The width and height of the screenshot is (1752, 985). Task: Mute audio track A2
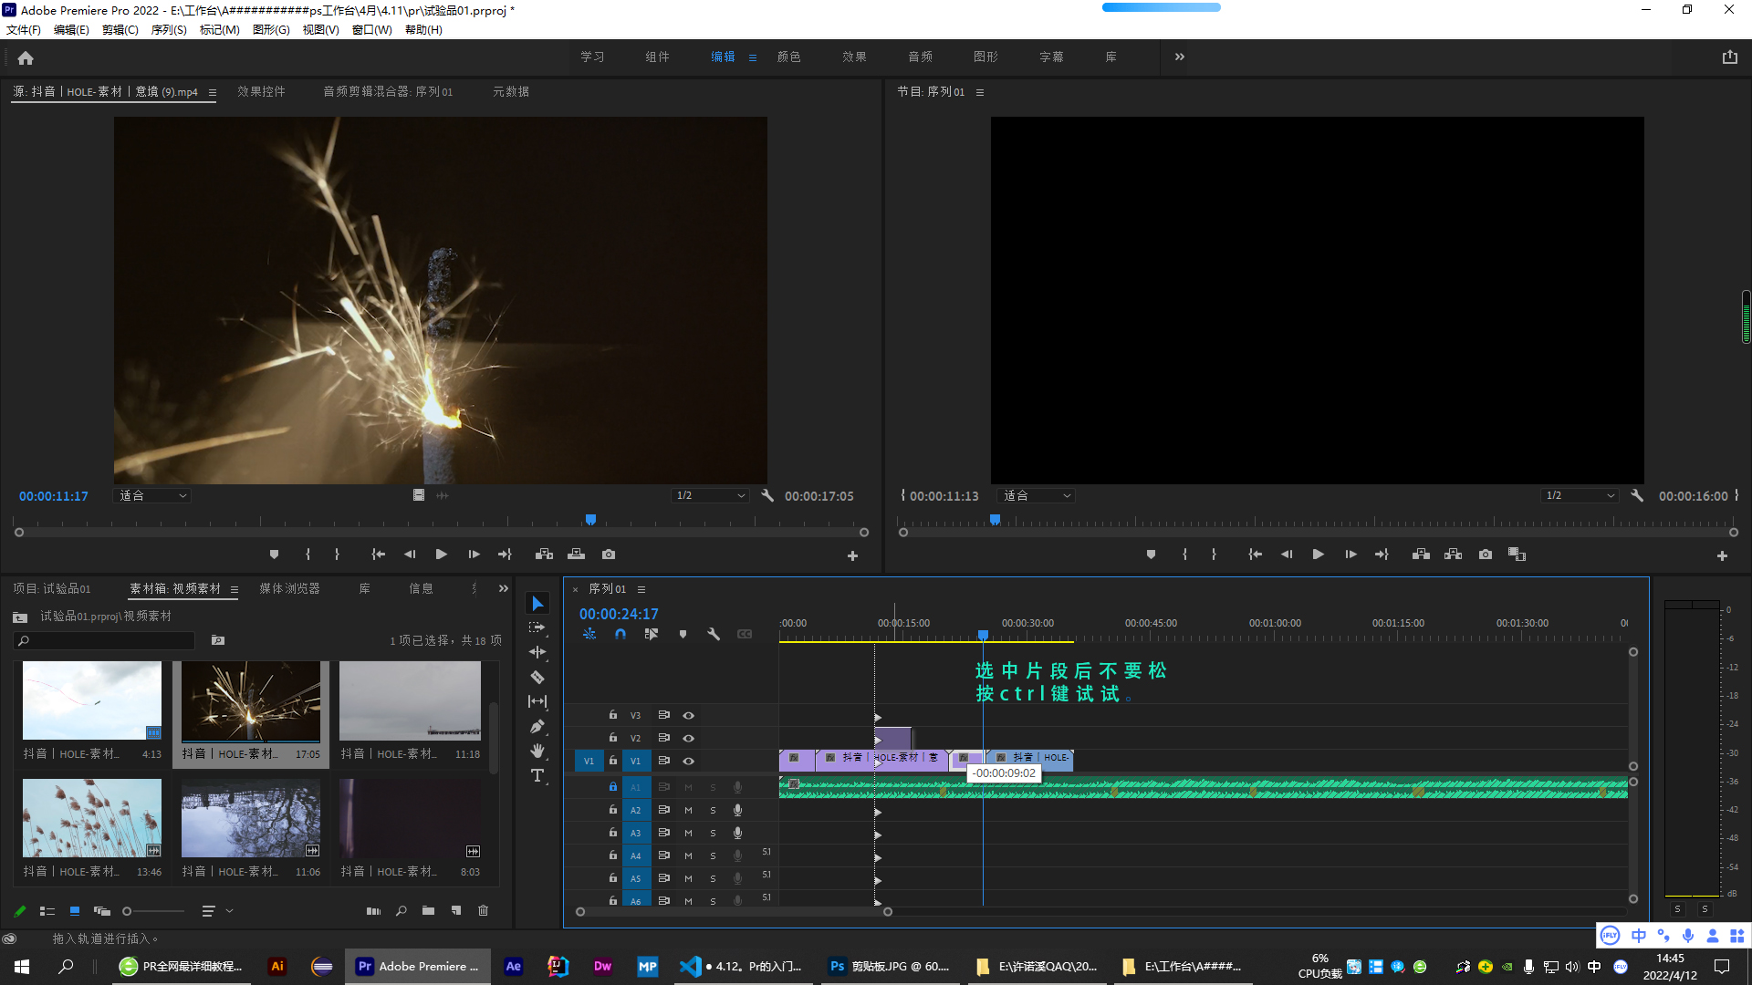pyautogui.click(x=688, y=810)
